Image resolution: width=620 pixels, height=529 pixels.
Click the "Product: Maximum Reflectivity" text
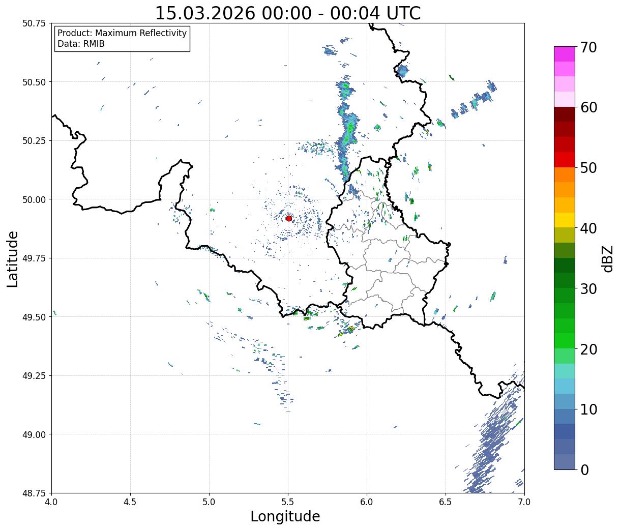click(122, 33)
